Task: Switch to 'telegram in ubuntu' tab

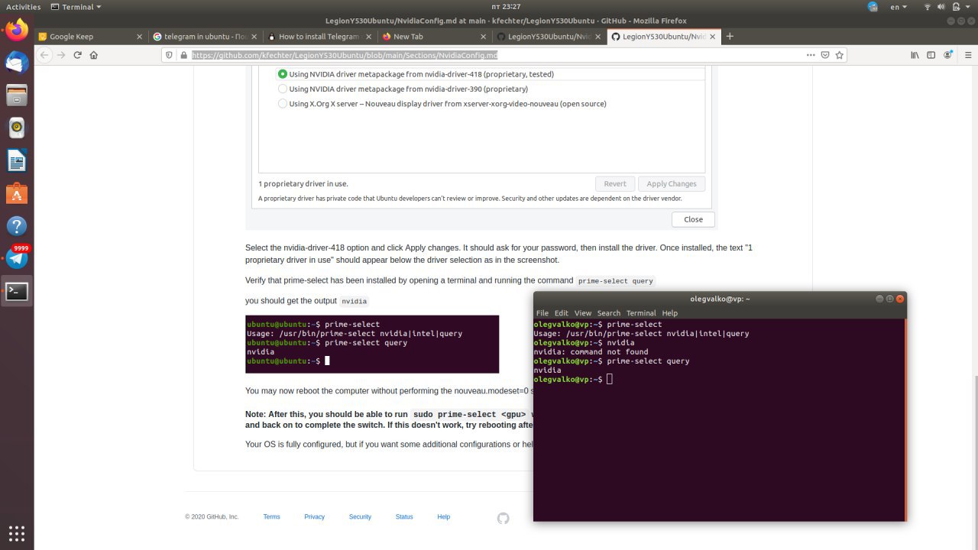Action: 205,36
